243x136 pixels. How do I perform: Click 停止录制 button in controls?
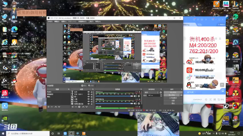172,95
